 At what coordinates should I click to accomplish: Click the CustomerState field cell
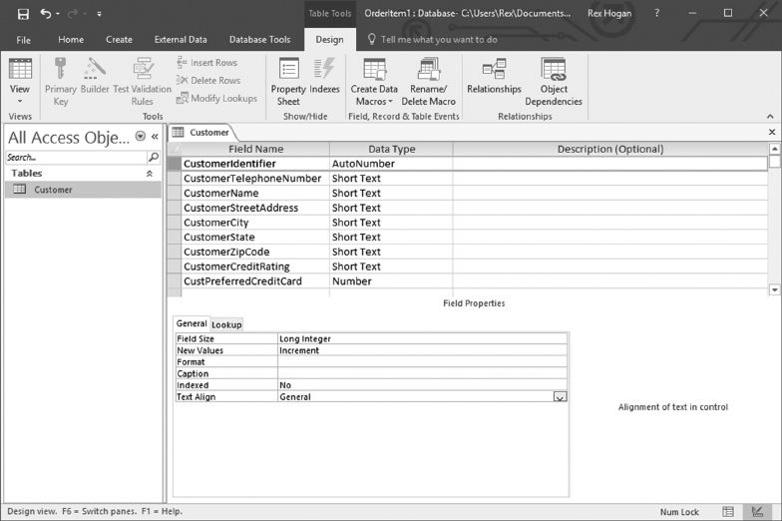click(255, 238)
